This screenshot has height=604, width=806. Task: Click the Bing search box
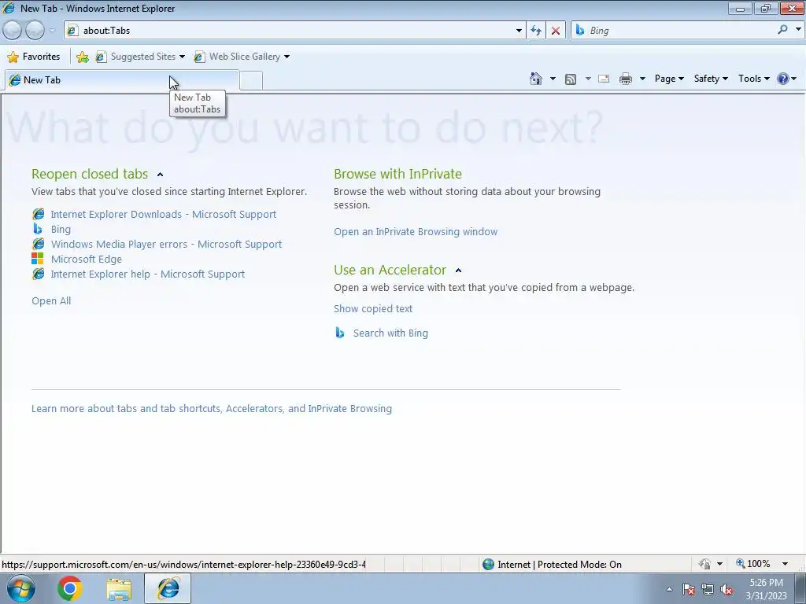coord(681,31)
